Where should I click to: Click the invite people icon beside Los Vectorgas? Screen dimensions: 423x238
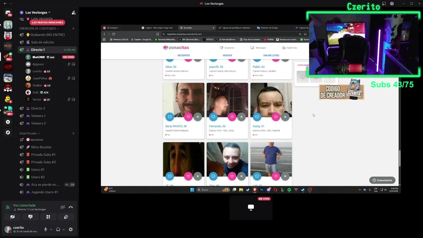point(73,13)
